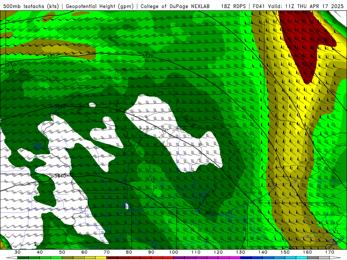Pick the bright yellow swatch on the colorbar

click(101, 258)
